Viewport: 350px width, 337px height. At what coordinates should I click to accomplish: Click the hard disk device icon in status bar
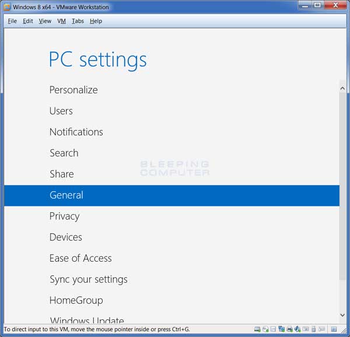click(257, 329)
